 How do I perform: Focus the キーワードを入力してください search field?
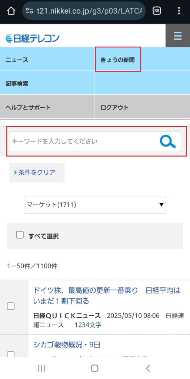tap(83, 141)
